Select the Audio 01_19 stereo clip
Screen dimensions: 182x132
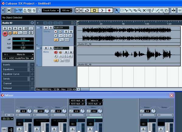tap(129, 36)
